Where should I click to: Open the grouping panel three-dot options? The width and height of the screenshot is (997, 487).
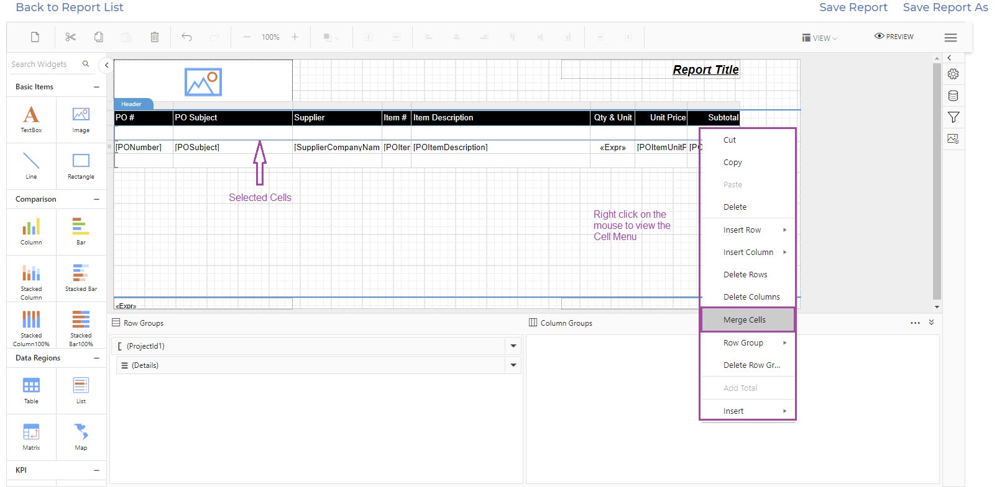[x=915, y=323]
